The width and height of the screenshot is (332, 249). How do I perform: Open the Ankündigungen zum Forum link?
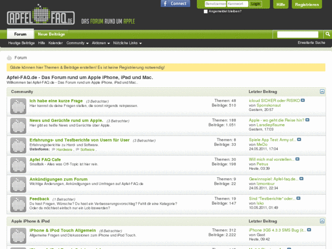click(58, 179)
